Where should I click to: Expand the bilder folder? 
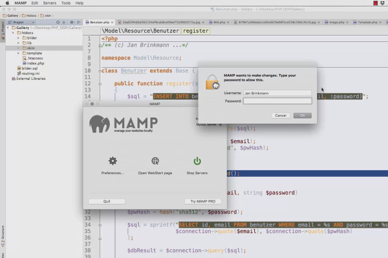coord(19,38)
